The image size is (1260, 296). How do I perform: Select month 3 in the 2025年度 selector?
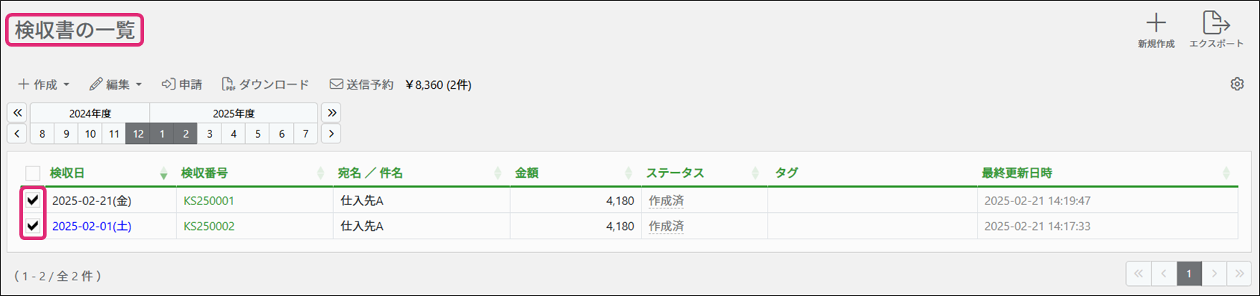[209, 133]
